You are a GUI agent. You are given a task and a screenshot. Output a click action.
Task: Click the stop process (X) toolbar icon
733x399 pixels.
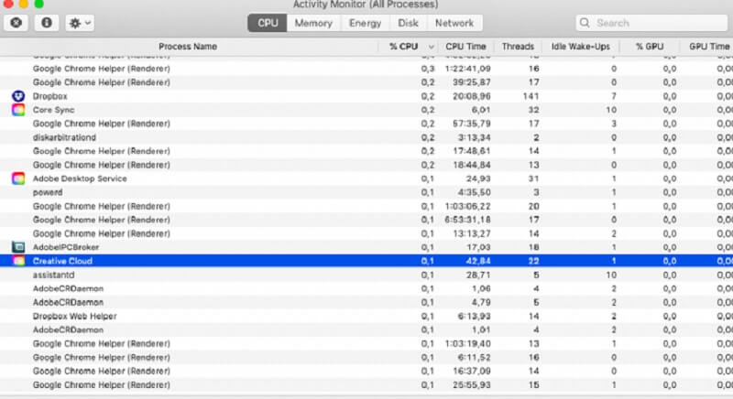(x=16, y=22)
